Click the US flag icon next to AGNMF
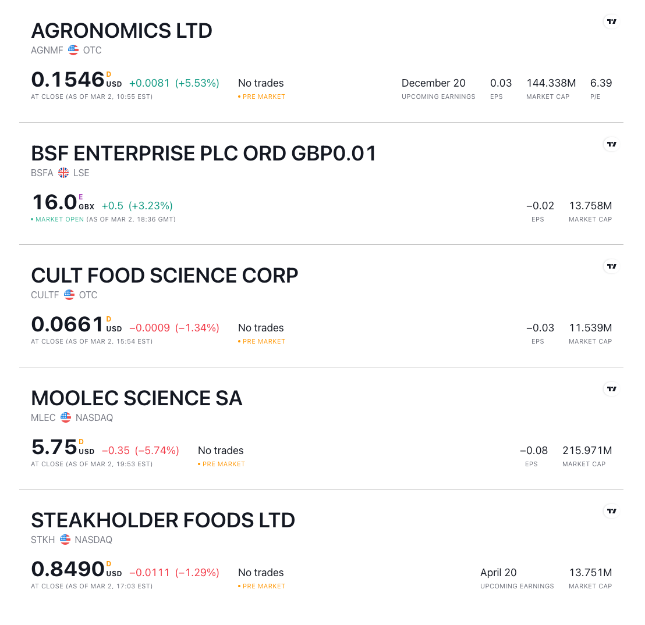645x625 pixels. 73,50
